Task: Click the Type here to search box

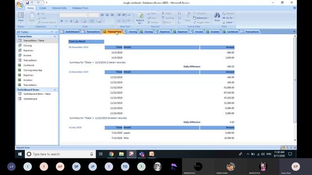Action: coord(60,154)
